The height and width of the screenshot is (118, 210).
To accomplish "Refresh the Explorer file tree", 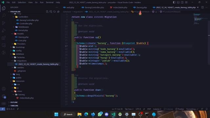I will 54,12.
